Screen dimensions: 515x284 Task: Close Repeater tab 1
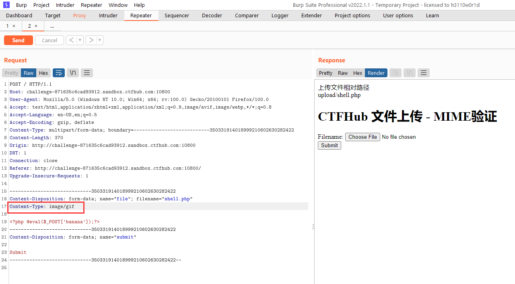point(14,26)
